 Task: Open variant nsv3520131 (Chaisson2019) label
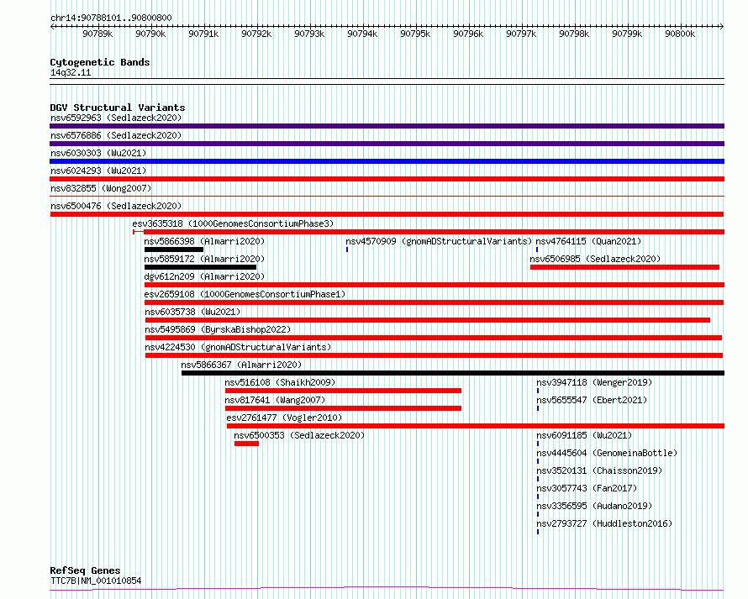599,470
